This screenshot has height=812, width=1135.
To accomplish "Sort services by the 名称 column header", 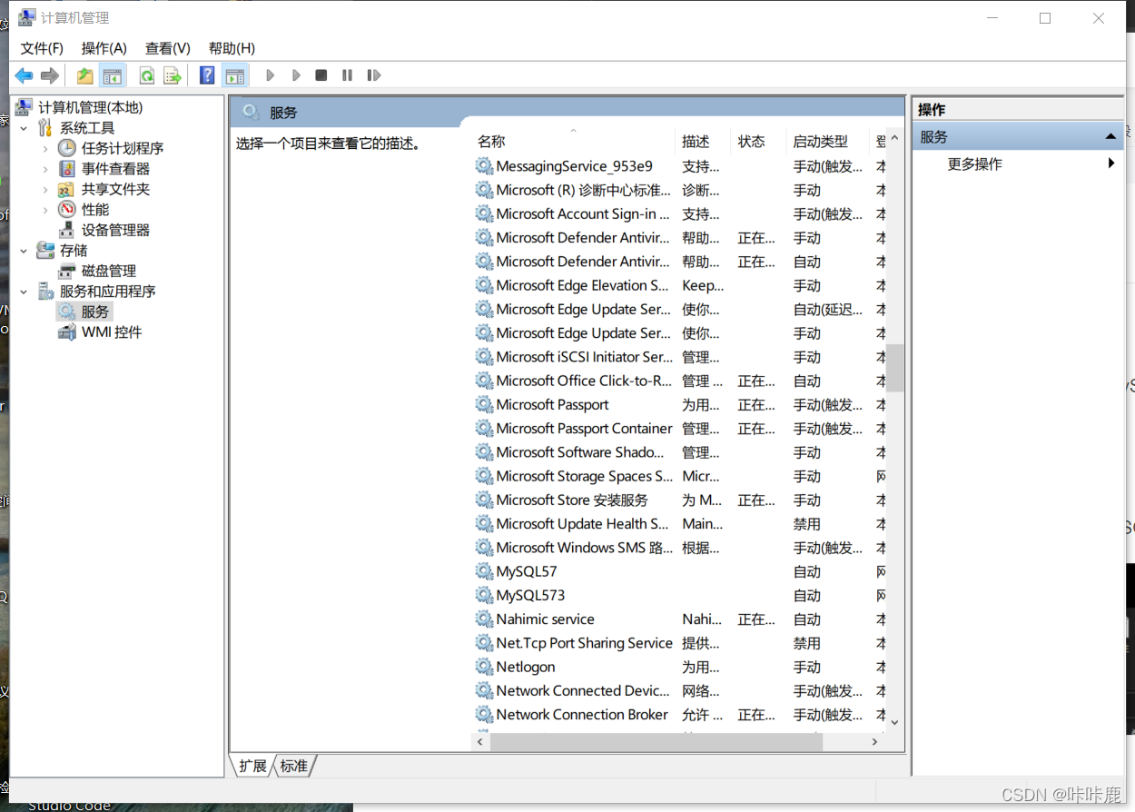I will tap(574, 142).
